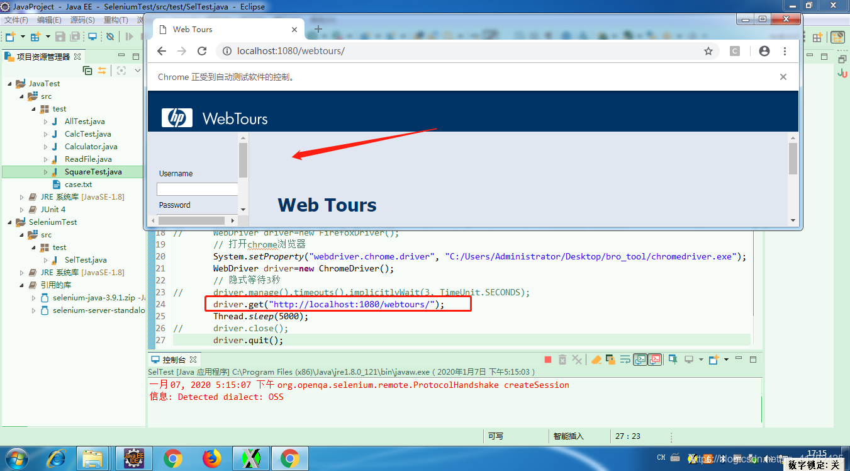Toggle Word Wrap in Console toolbar
Viewport: 850px width, 471px height.
click(x=625, y=360)
